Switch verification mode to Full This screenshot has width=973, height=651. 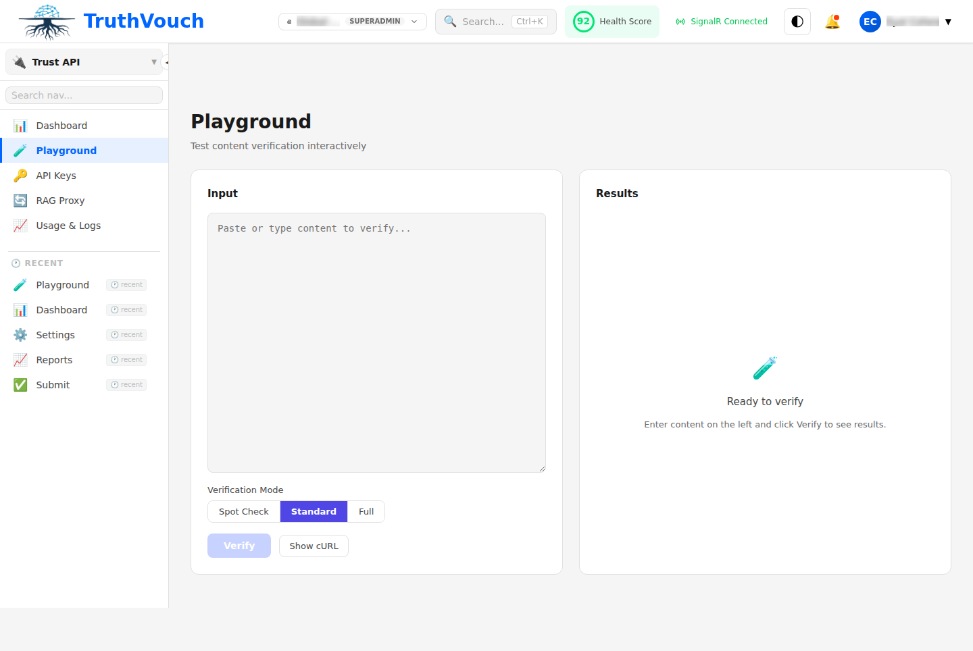click(x=366, y=511)
